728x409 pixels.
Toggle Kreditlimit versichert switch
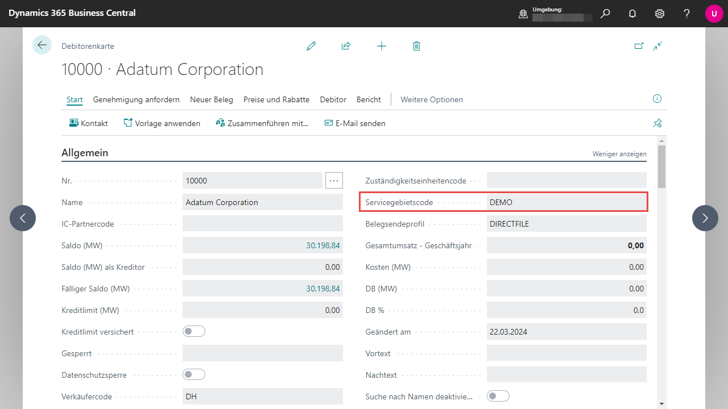194,331
